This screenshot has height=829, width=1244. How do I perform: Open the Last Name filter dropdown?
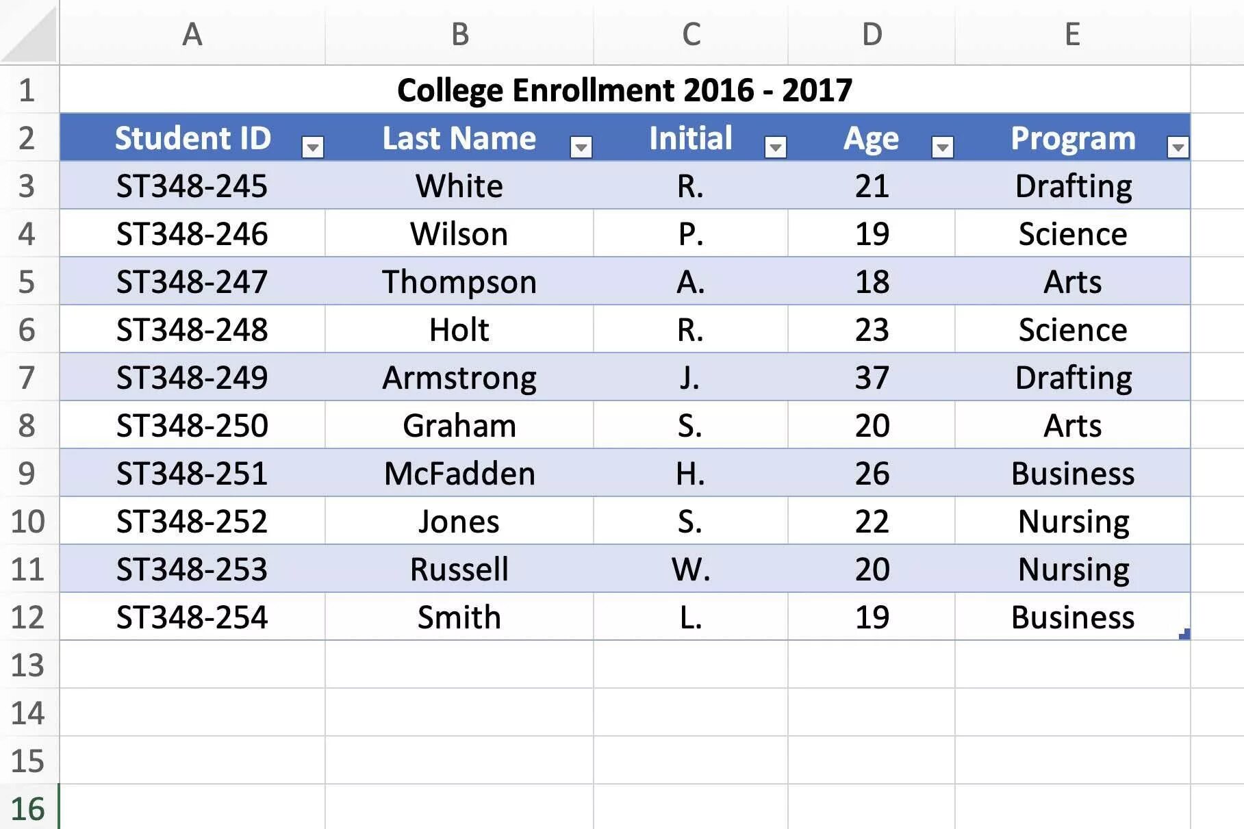click(x=581, y=146)
